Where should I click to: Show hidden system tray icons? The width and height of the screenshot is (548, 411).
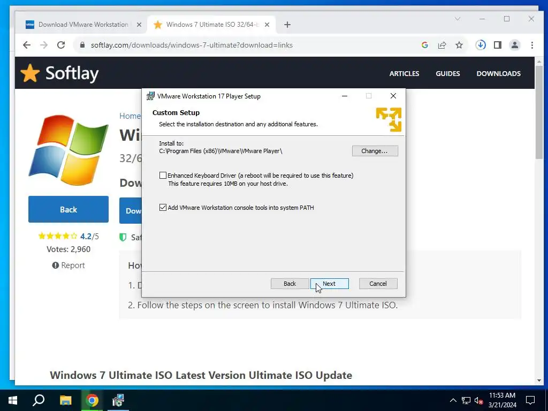point(453,400)
